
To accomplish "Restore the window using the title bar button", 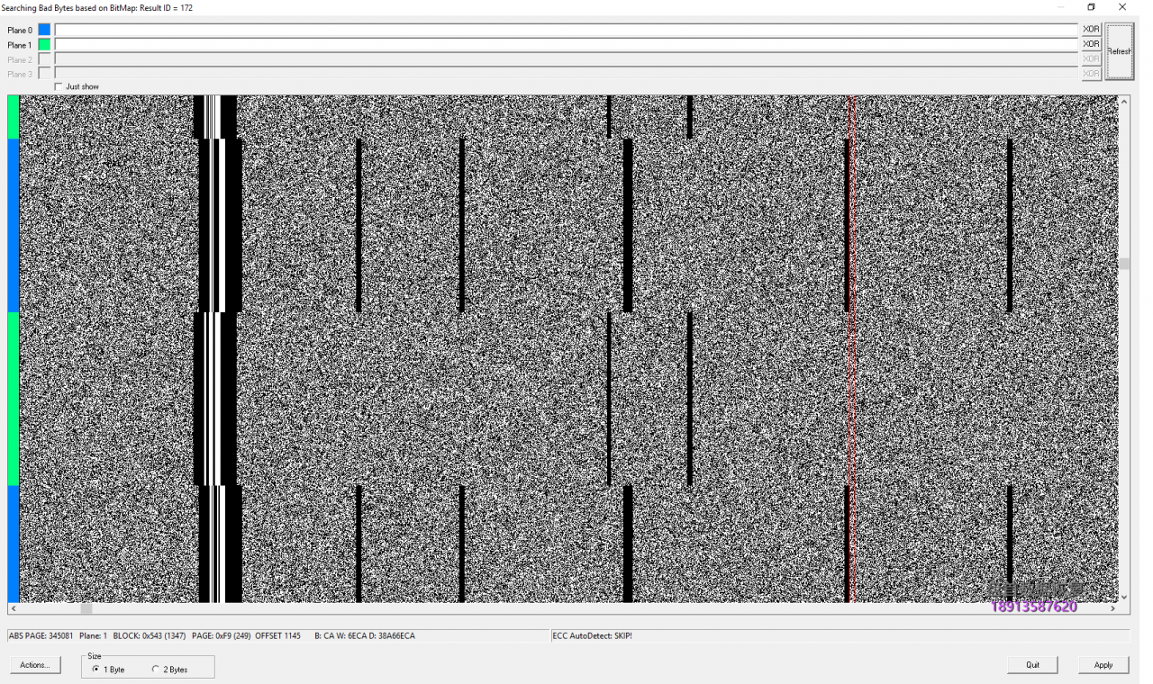I will 1092,7.
